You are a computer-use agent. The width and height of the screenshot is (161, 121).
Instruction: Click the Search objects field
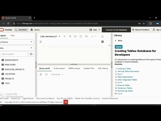tap(14, 54)
